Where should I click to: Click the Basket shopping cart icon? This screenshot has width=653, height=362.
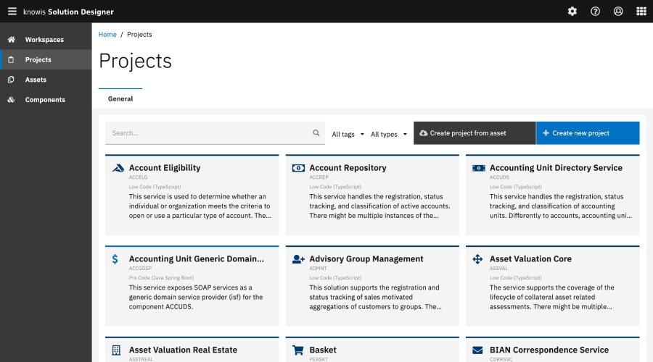(297, 350)
